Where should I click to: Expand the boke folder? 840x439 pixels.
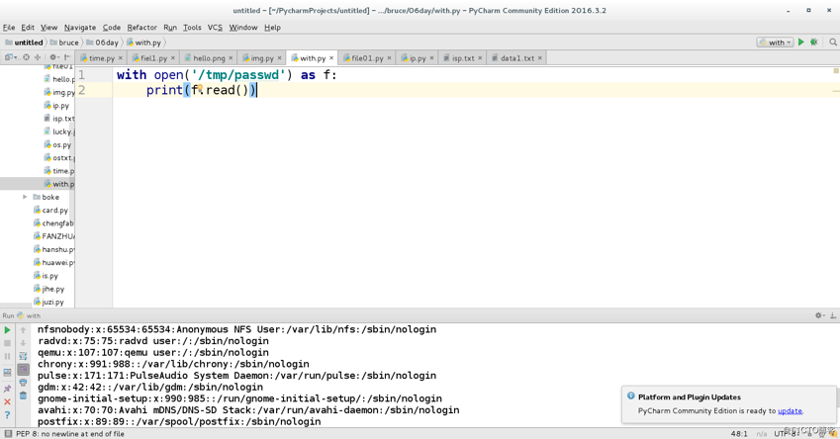(x=25, y=197)
